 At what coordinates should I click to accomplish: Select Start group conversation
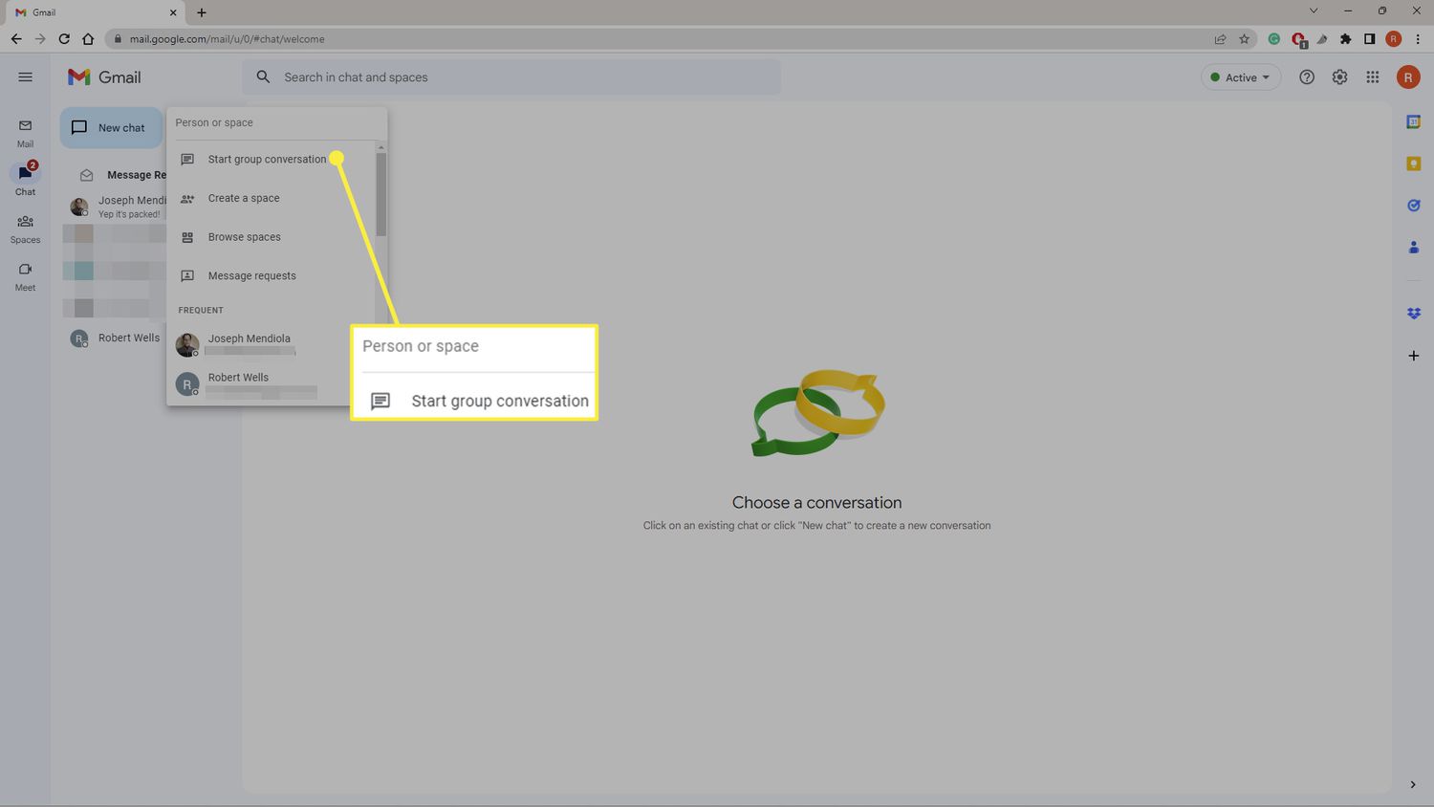tap(271, 160)
